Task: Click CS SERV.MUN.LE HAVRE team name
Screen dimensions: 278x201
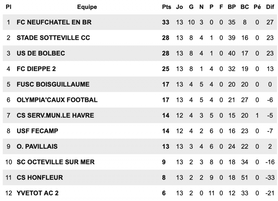Action: (x=55, y=116)
